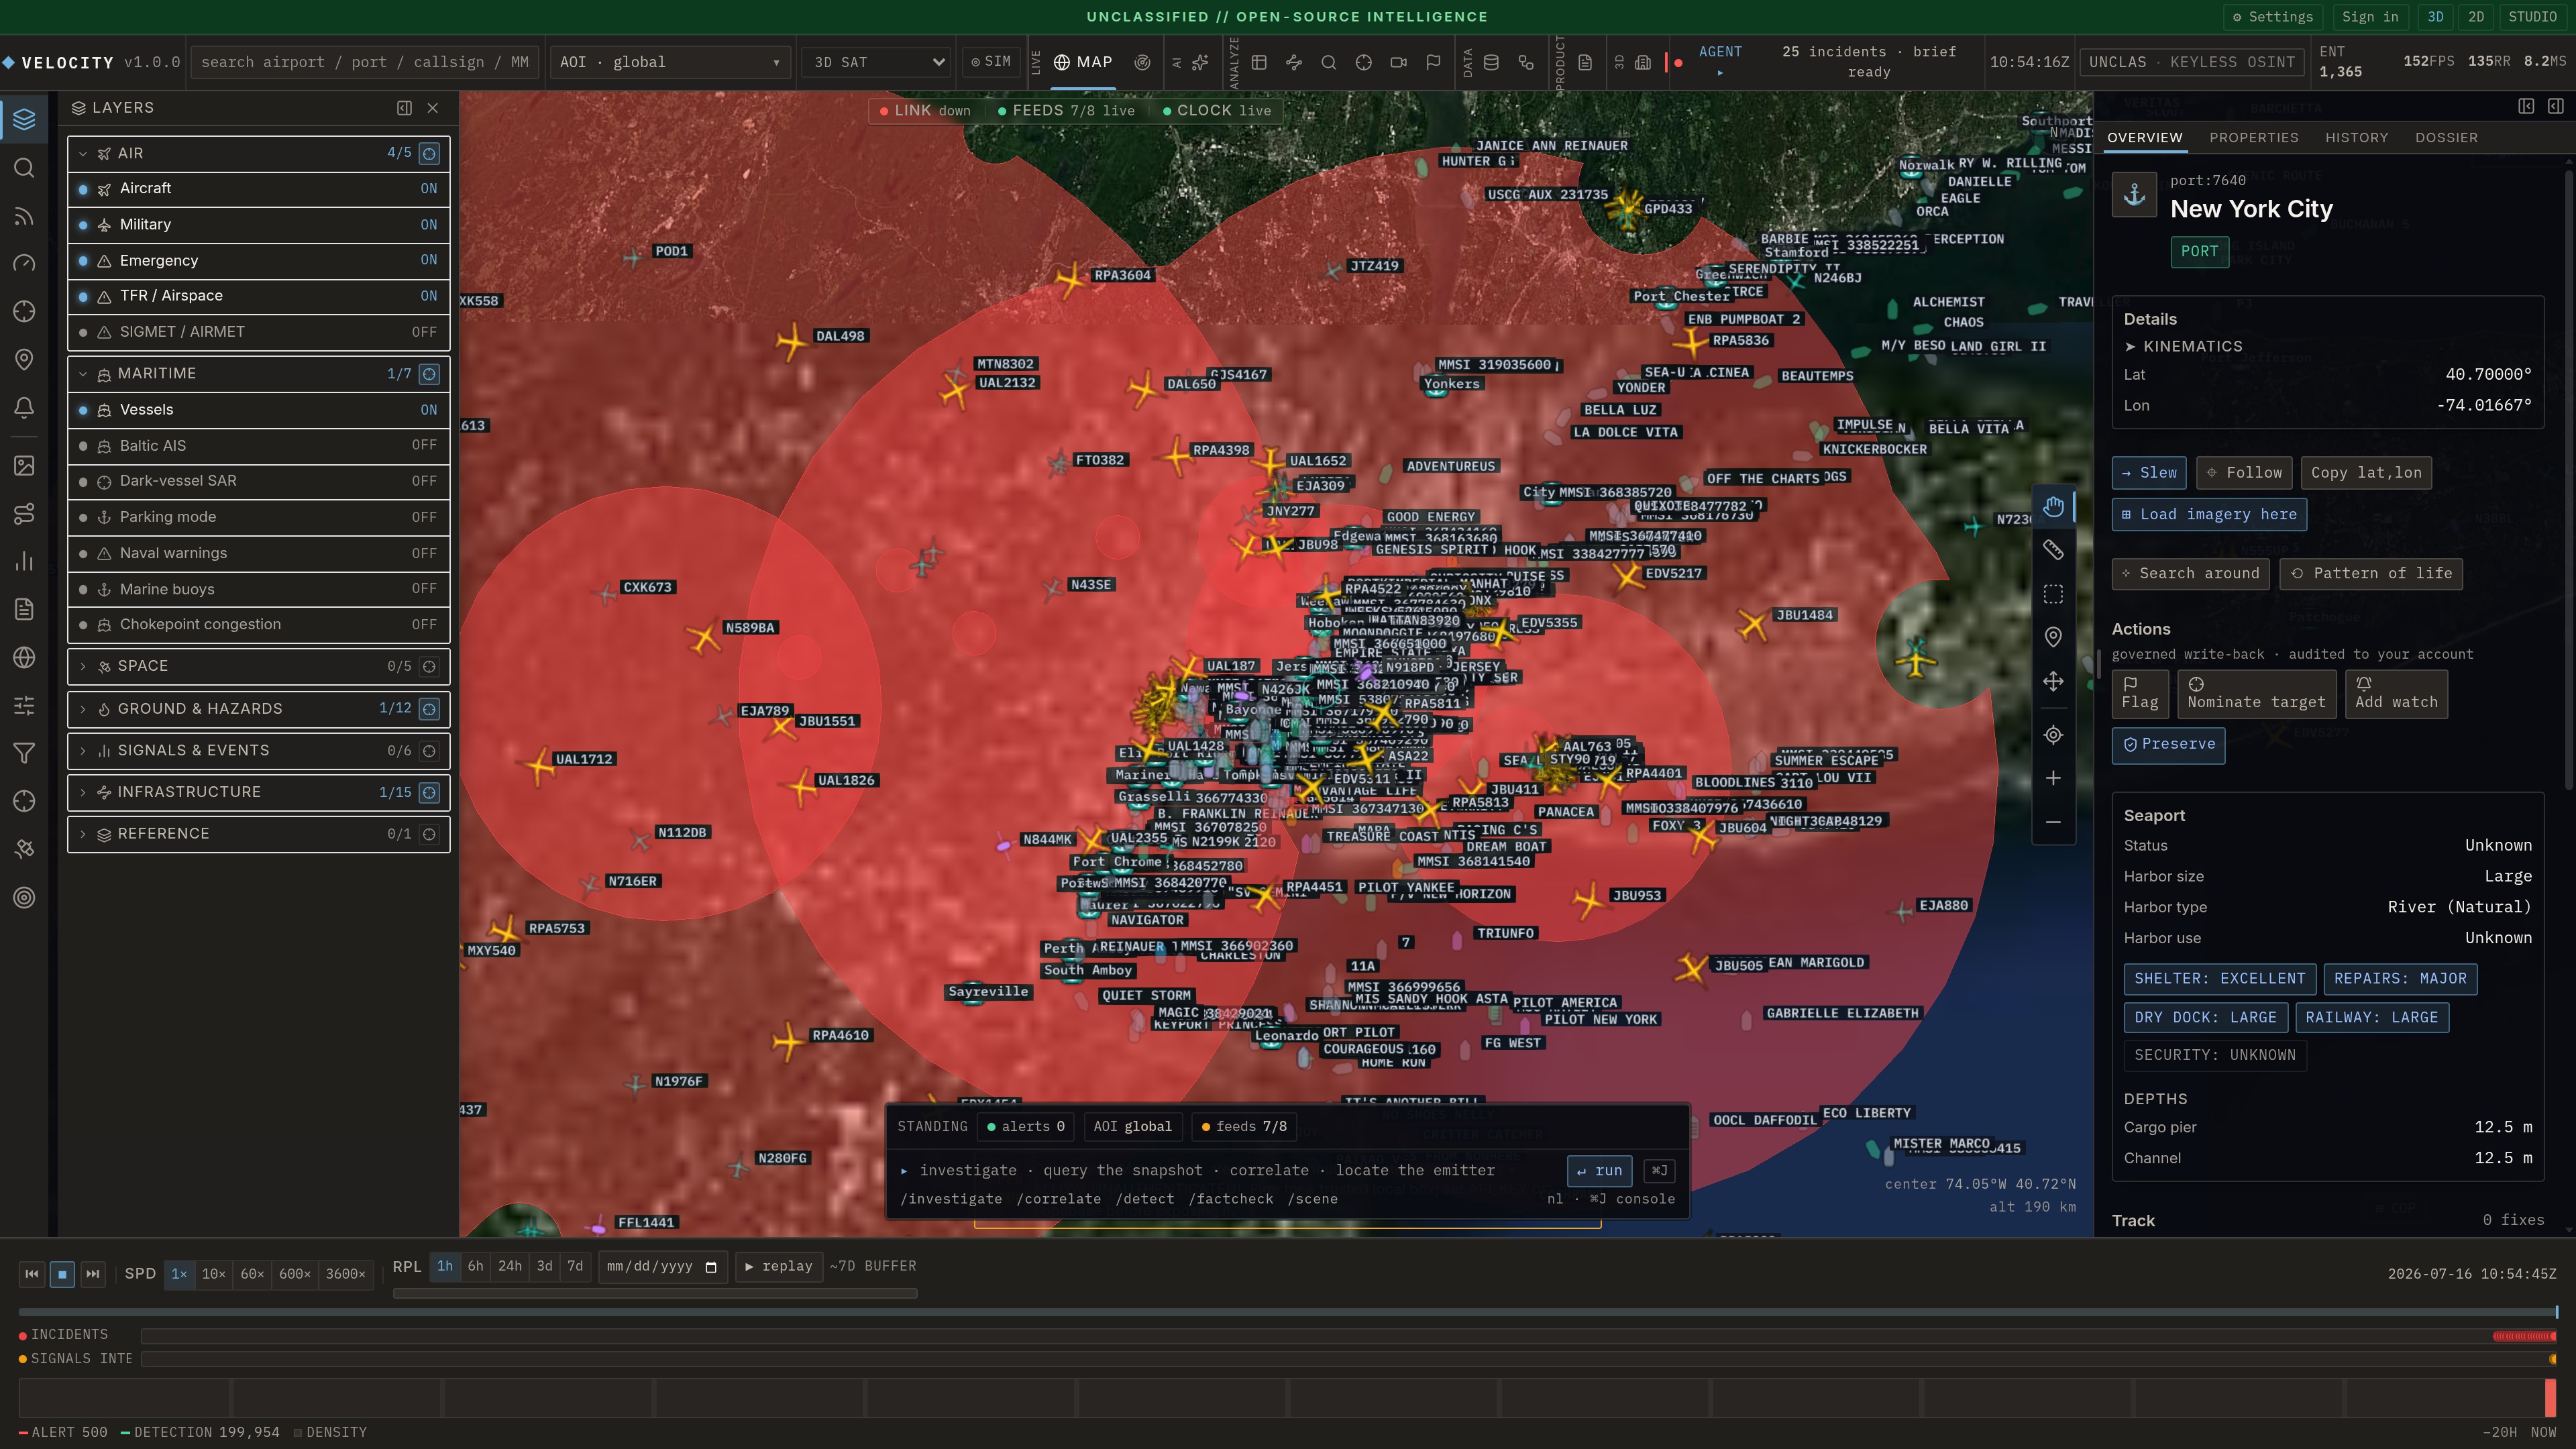Open the sliders adjustments icon in sidebar
Viewport: 2576px width, 1449px height.
tap(24, 705)
